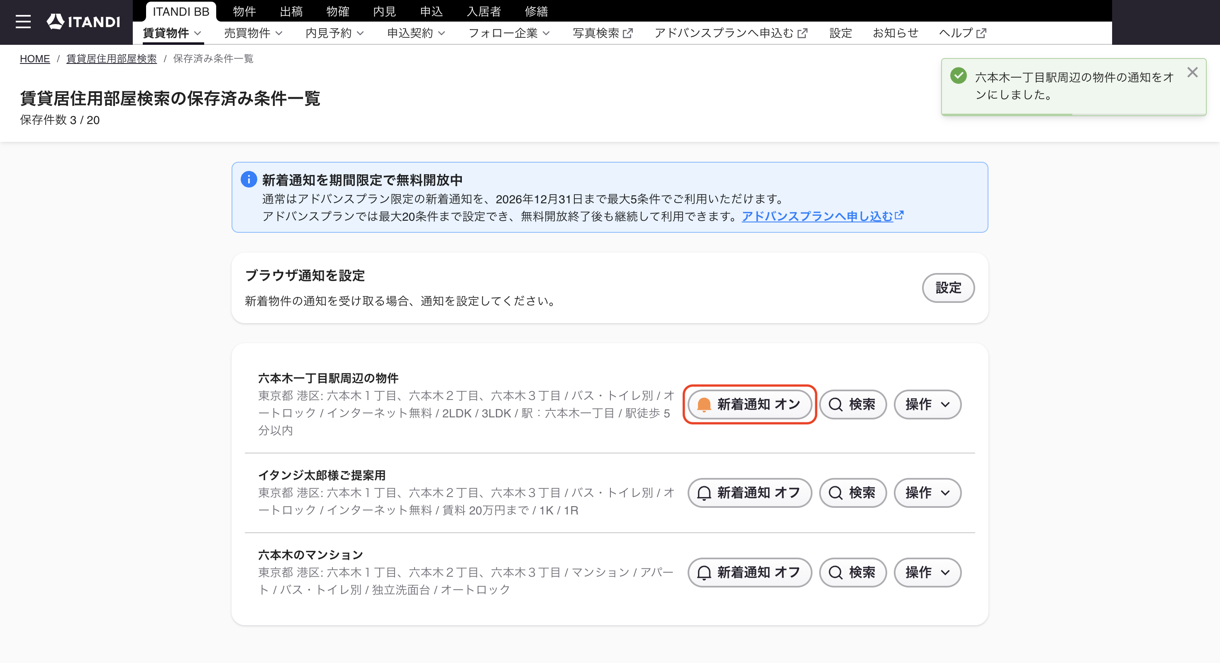
Task: Expand the 賃貸物件 navigation menu
Action: [x=172, y=33]
